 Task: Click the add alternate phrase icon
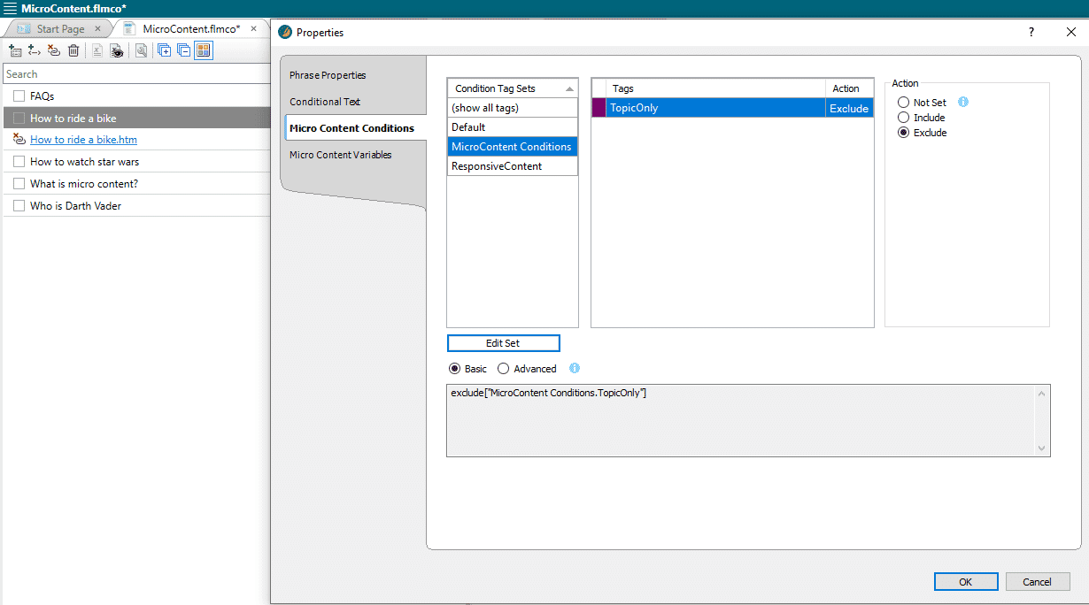coord(34,50)
